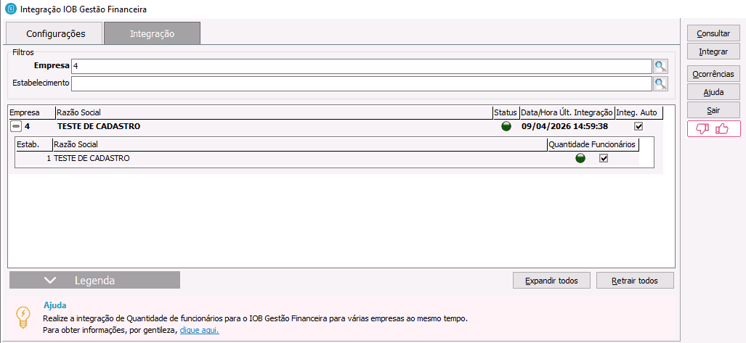
Task: Click Expandir todos
Action: point(551,281)
